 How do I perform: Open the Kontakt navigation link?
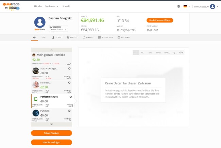tap(66, 6)
